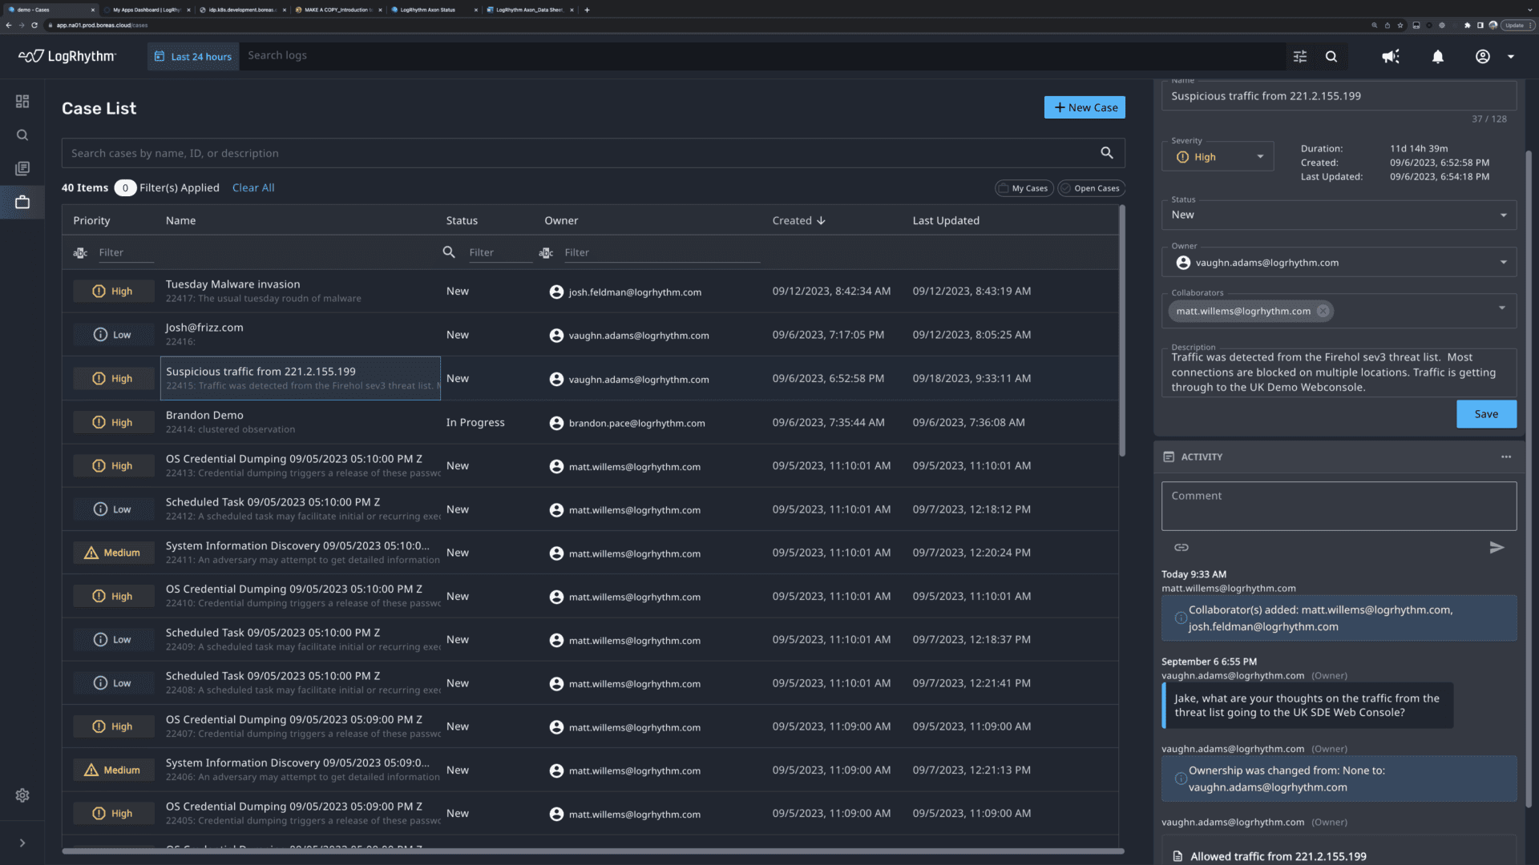Save the case details
This screenshot has width=1539, height=865.
(x=1486, y=413)
